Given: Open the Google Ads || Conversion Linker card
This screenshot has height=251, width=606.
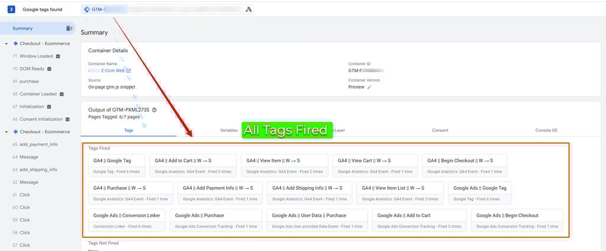Looking at the screenshot, I should coord(127,220).
